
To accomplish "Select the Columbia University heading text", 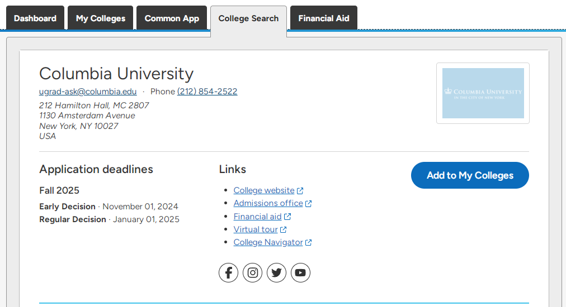I will click(116, 74).
